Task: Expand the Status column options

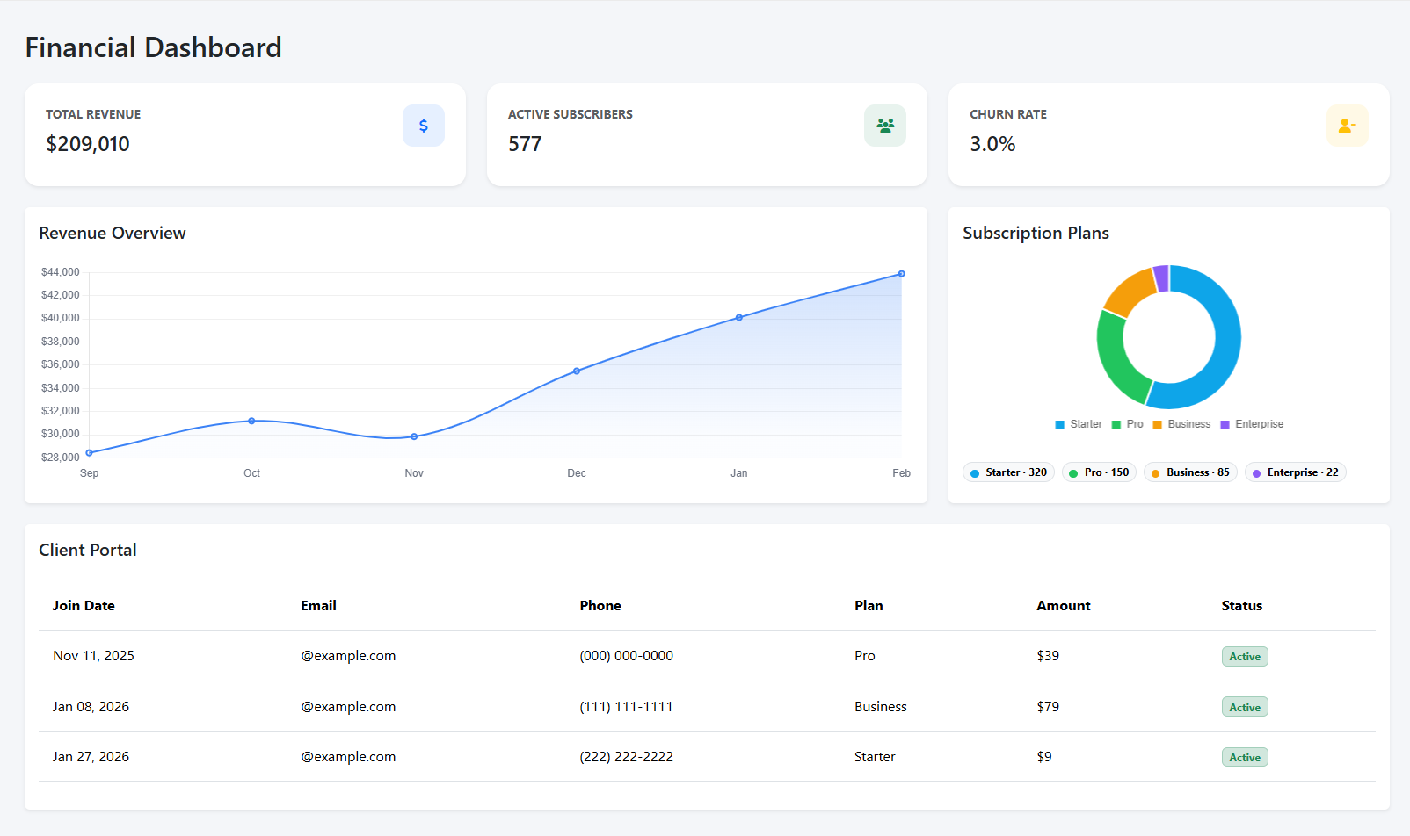Action: 1241,605
